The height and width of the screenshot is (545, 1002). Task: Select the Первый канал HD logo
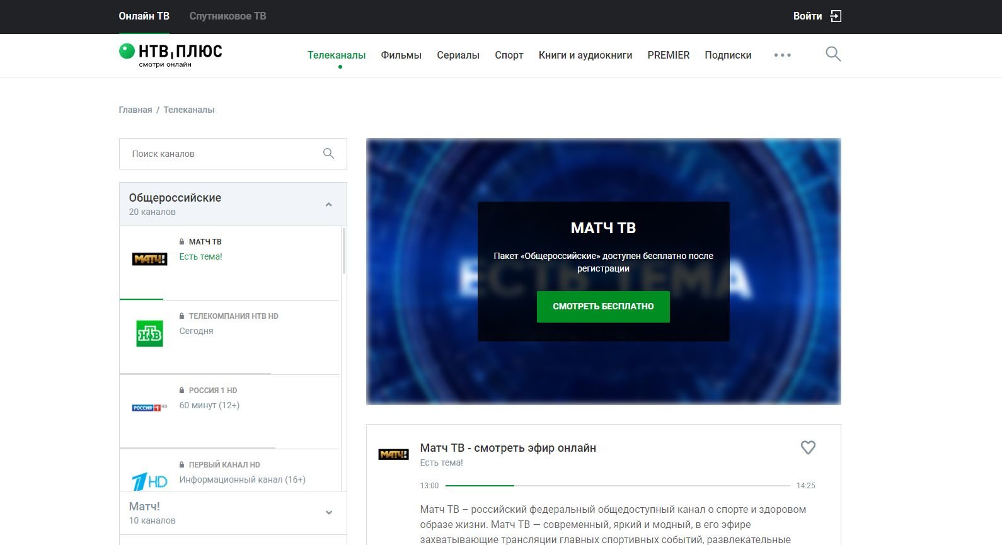click(149, 481)
